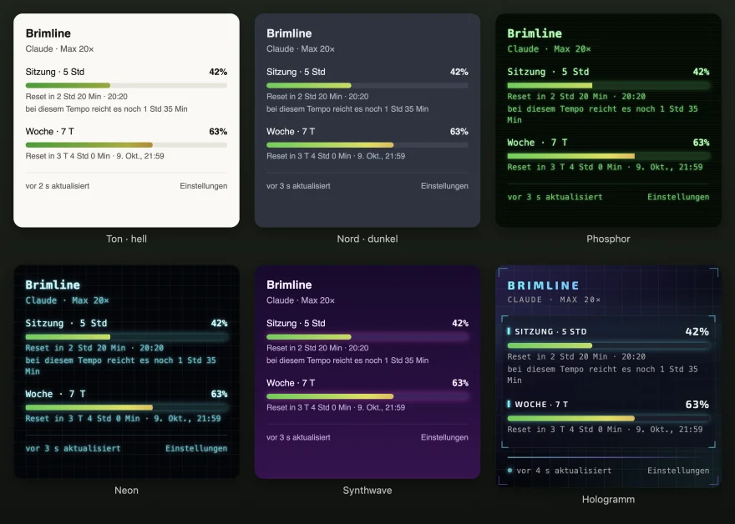Viewport: 735px width, 524px height.
Task: Click "vor 2 s aktualisiert" in Ton · hell card
Action: pos(57,186)
